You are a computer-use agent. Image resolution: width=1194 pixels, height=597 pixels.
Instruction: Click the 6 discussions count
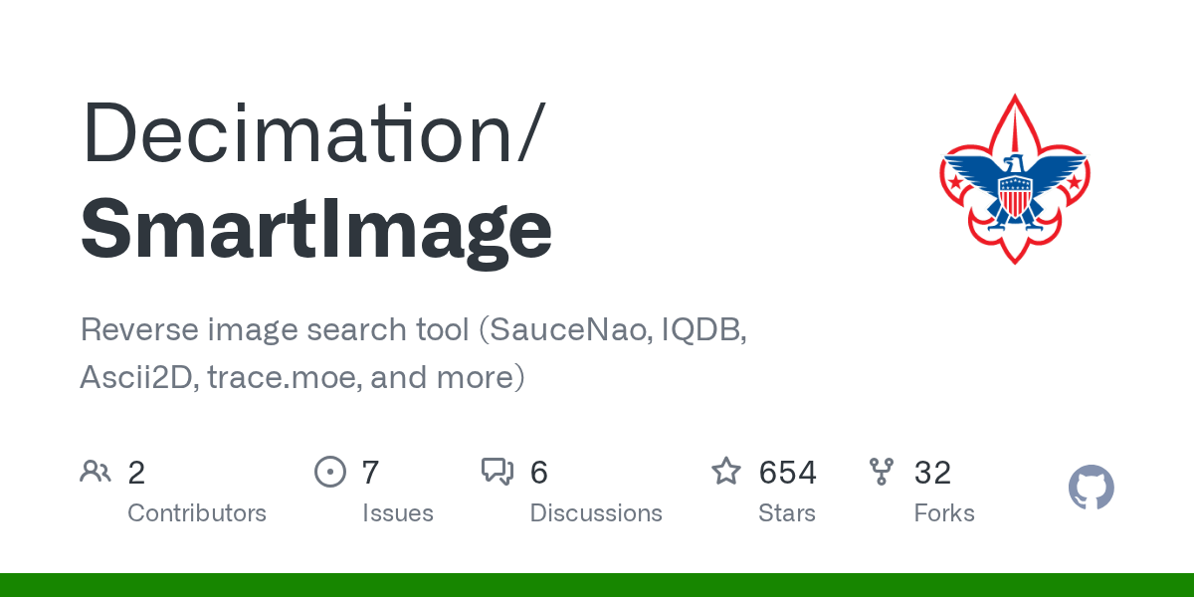(538, 472)
